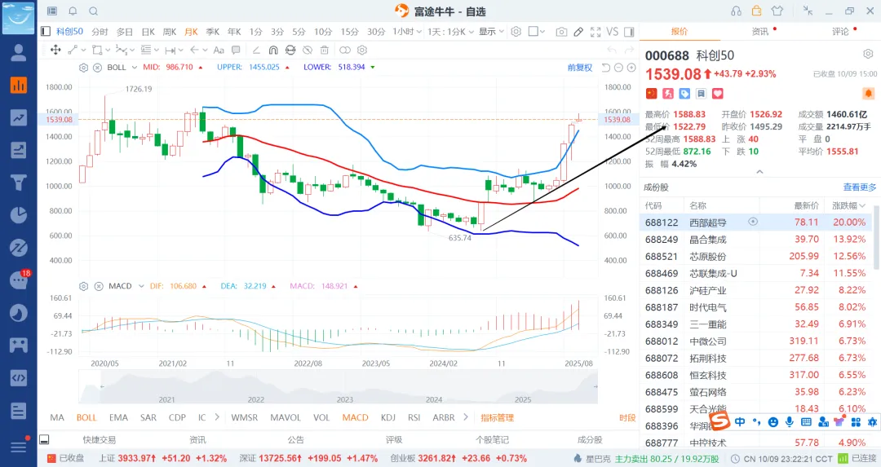Open the 显示 display dropdown

click(491, 32)
